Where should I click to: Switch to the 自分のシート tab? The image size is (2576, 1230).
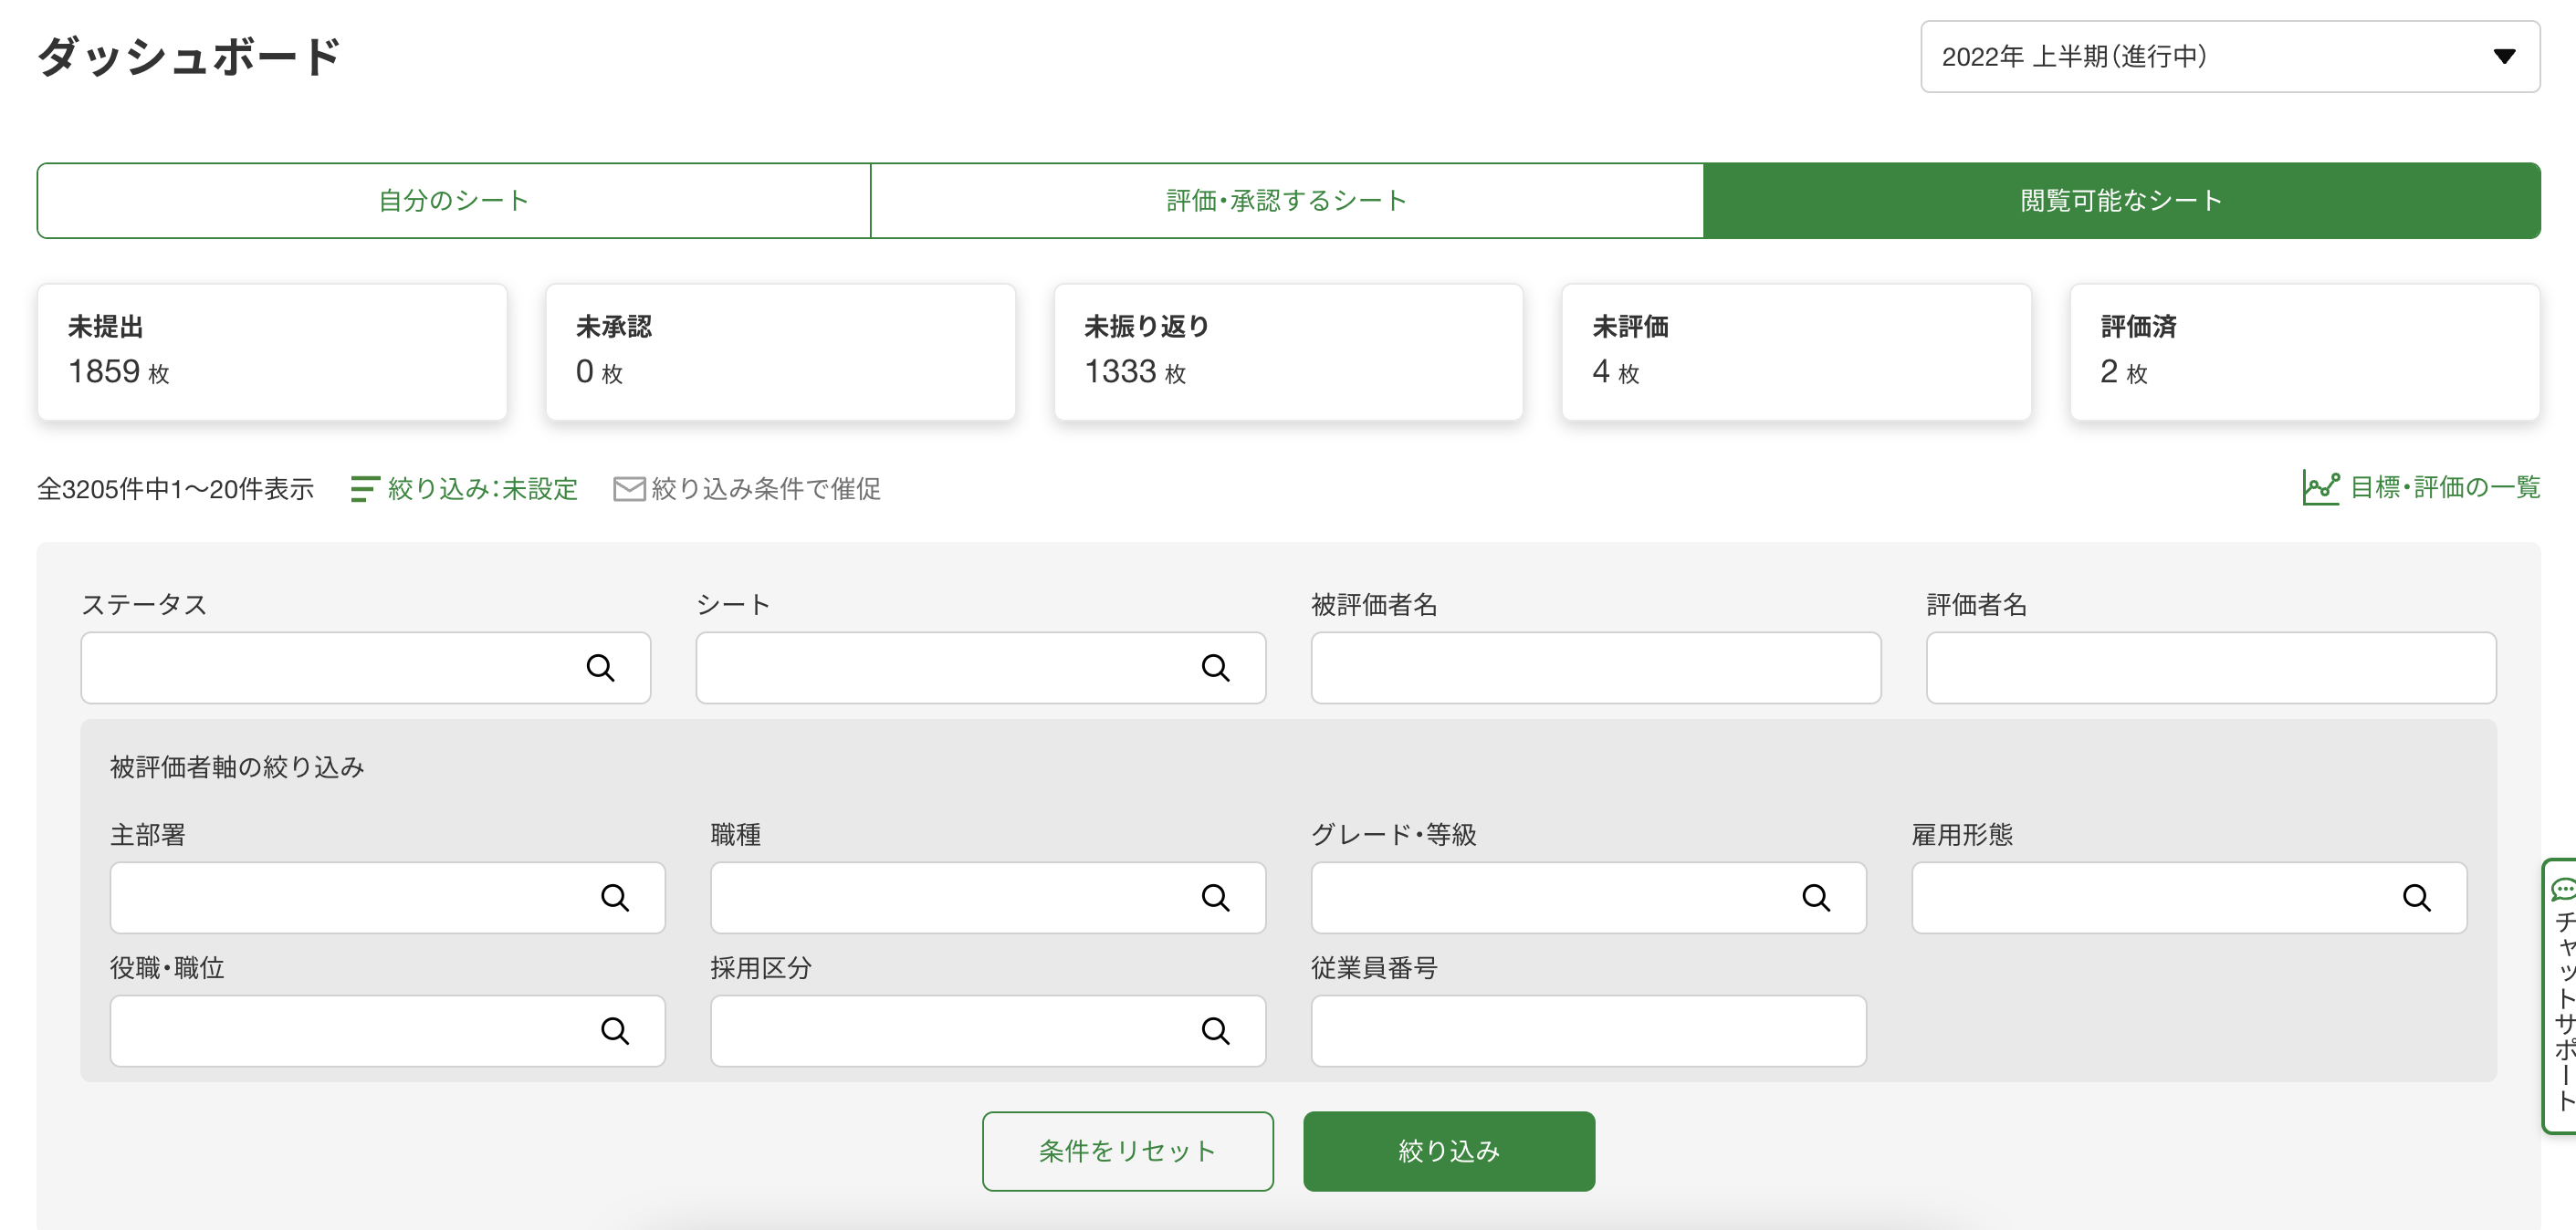coord(453,201)
